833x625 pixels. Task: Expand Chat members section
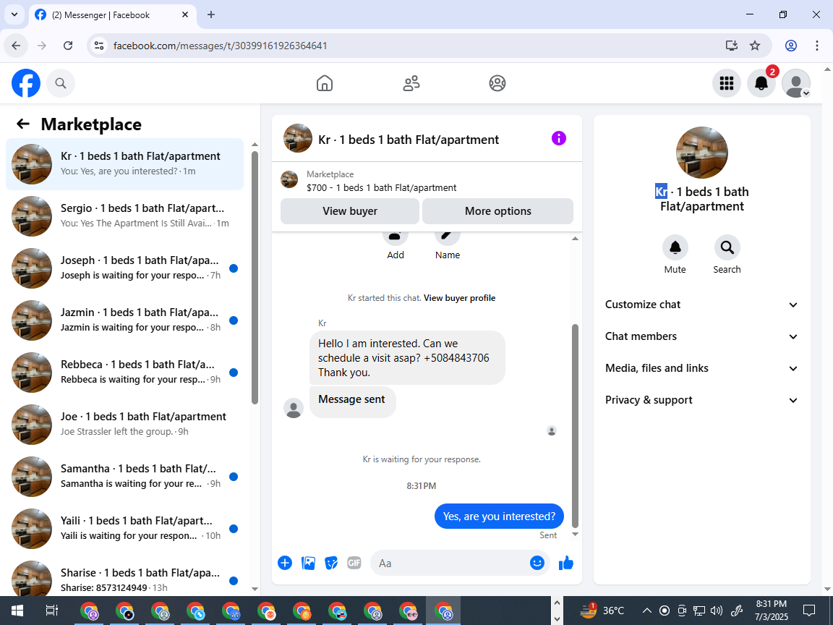coord(702,336)
